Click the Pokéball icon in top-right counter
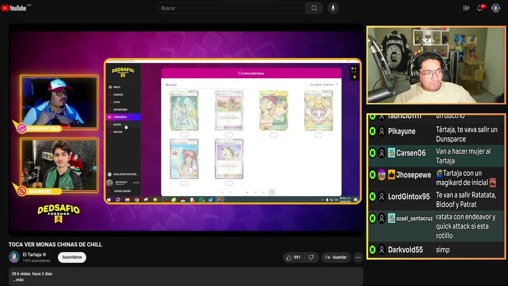The width and height of the screenshot is (508, 286). pos(355,76)
